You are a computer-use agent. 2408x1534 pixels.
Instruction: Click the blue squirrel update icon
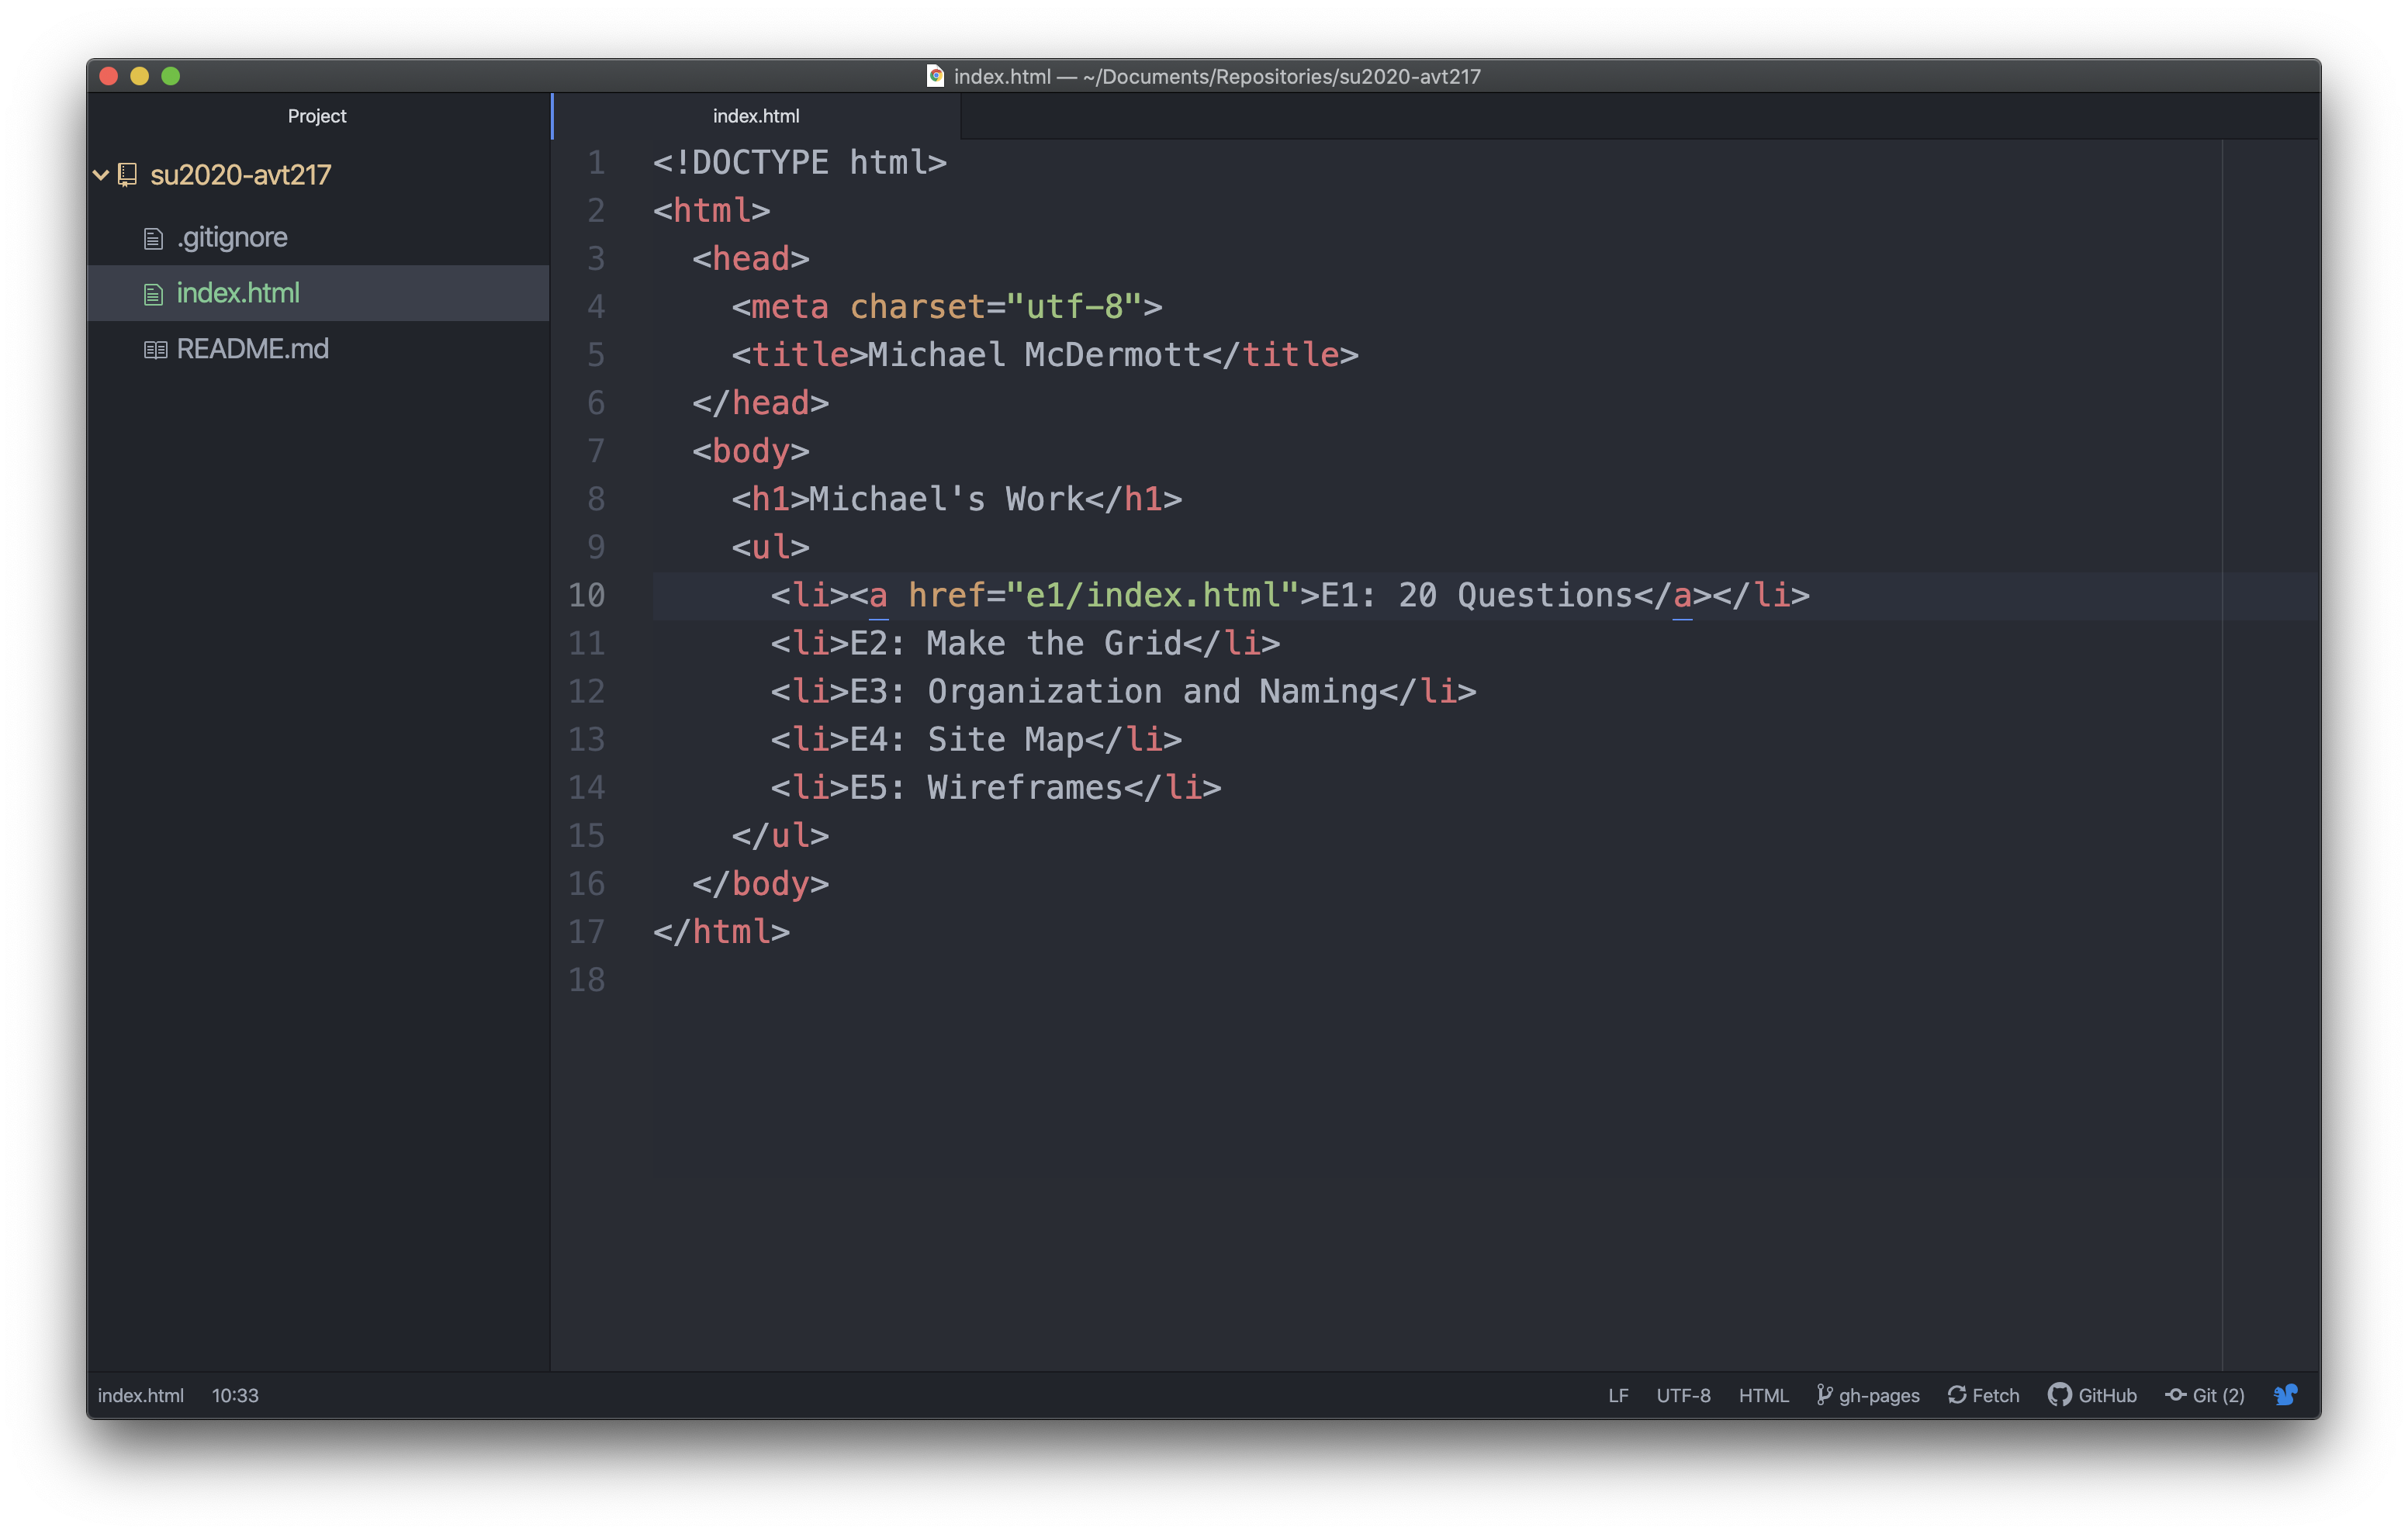(2286, 1395)
